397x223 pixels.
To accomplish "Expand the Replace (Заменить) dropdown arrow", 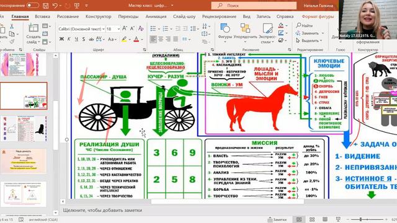I will click(x=323, y=33).
